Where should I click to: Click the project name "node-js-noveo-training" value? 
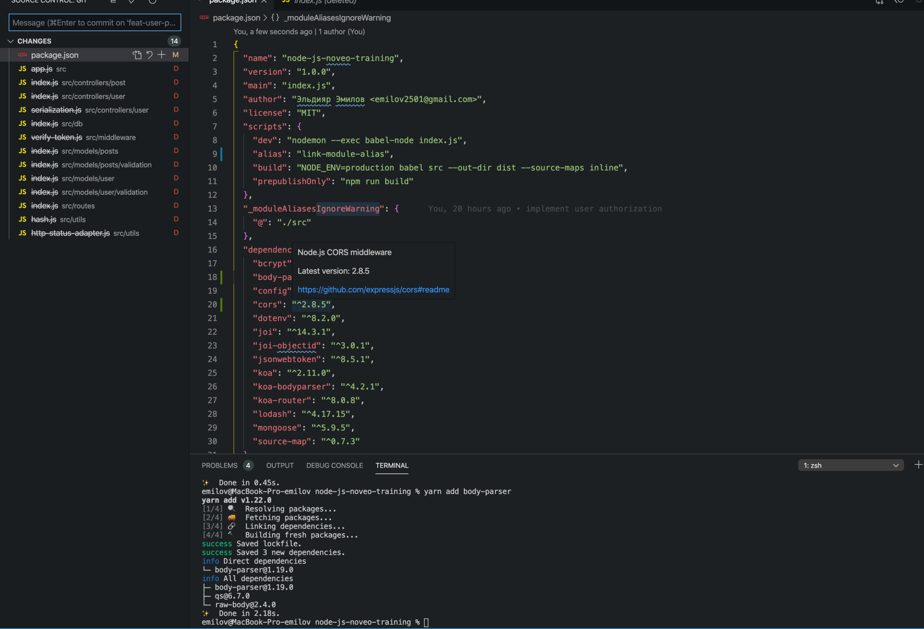point(341,58)
